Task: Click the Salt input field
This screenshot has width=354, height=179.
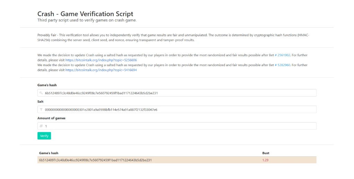Action: [177, 110]
